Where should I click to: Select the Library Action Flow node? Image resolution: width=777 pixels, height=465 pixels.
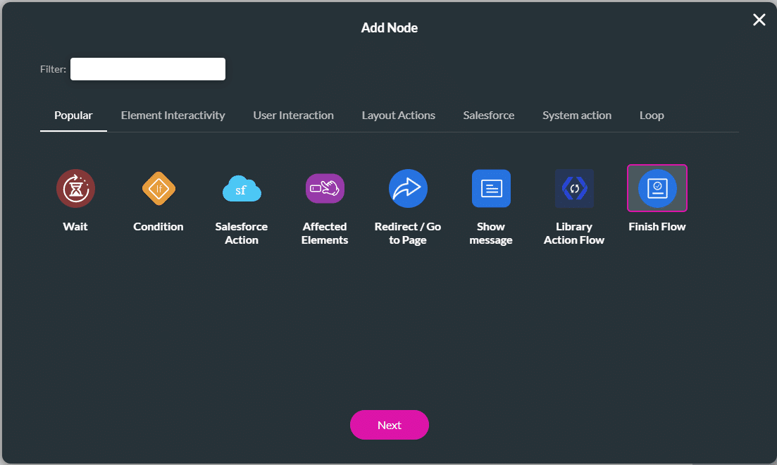click(x=574, y=188)
